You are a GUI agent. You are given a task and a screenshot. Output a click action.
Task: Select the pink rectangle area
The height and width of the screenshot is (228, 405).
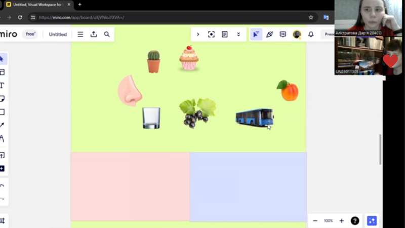(x=130, y=186)
